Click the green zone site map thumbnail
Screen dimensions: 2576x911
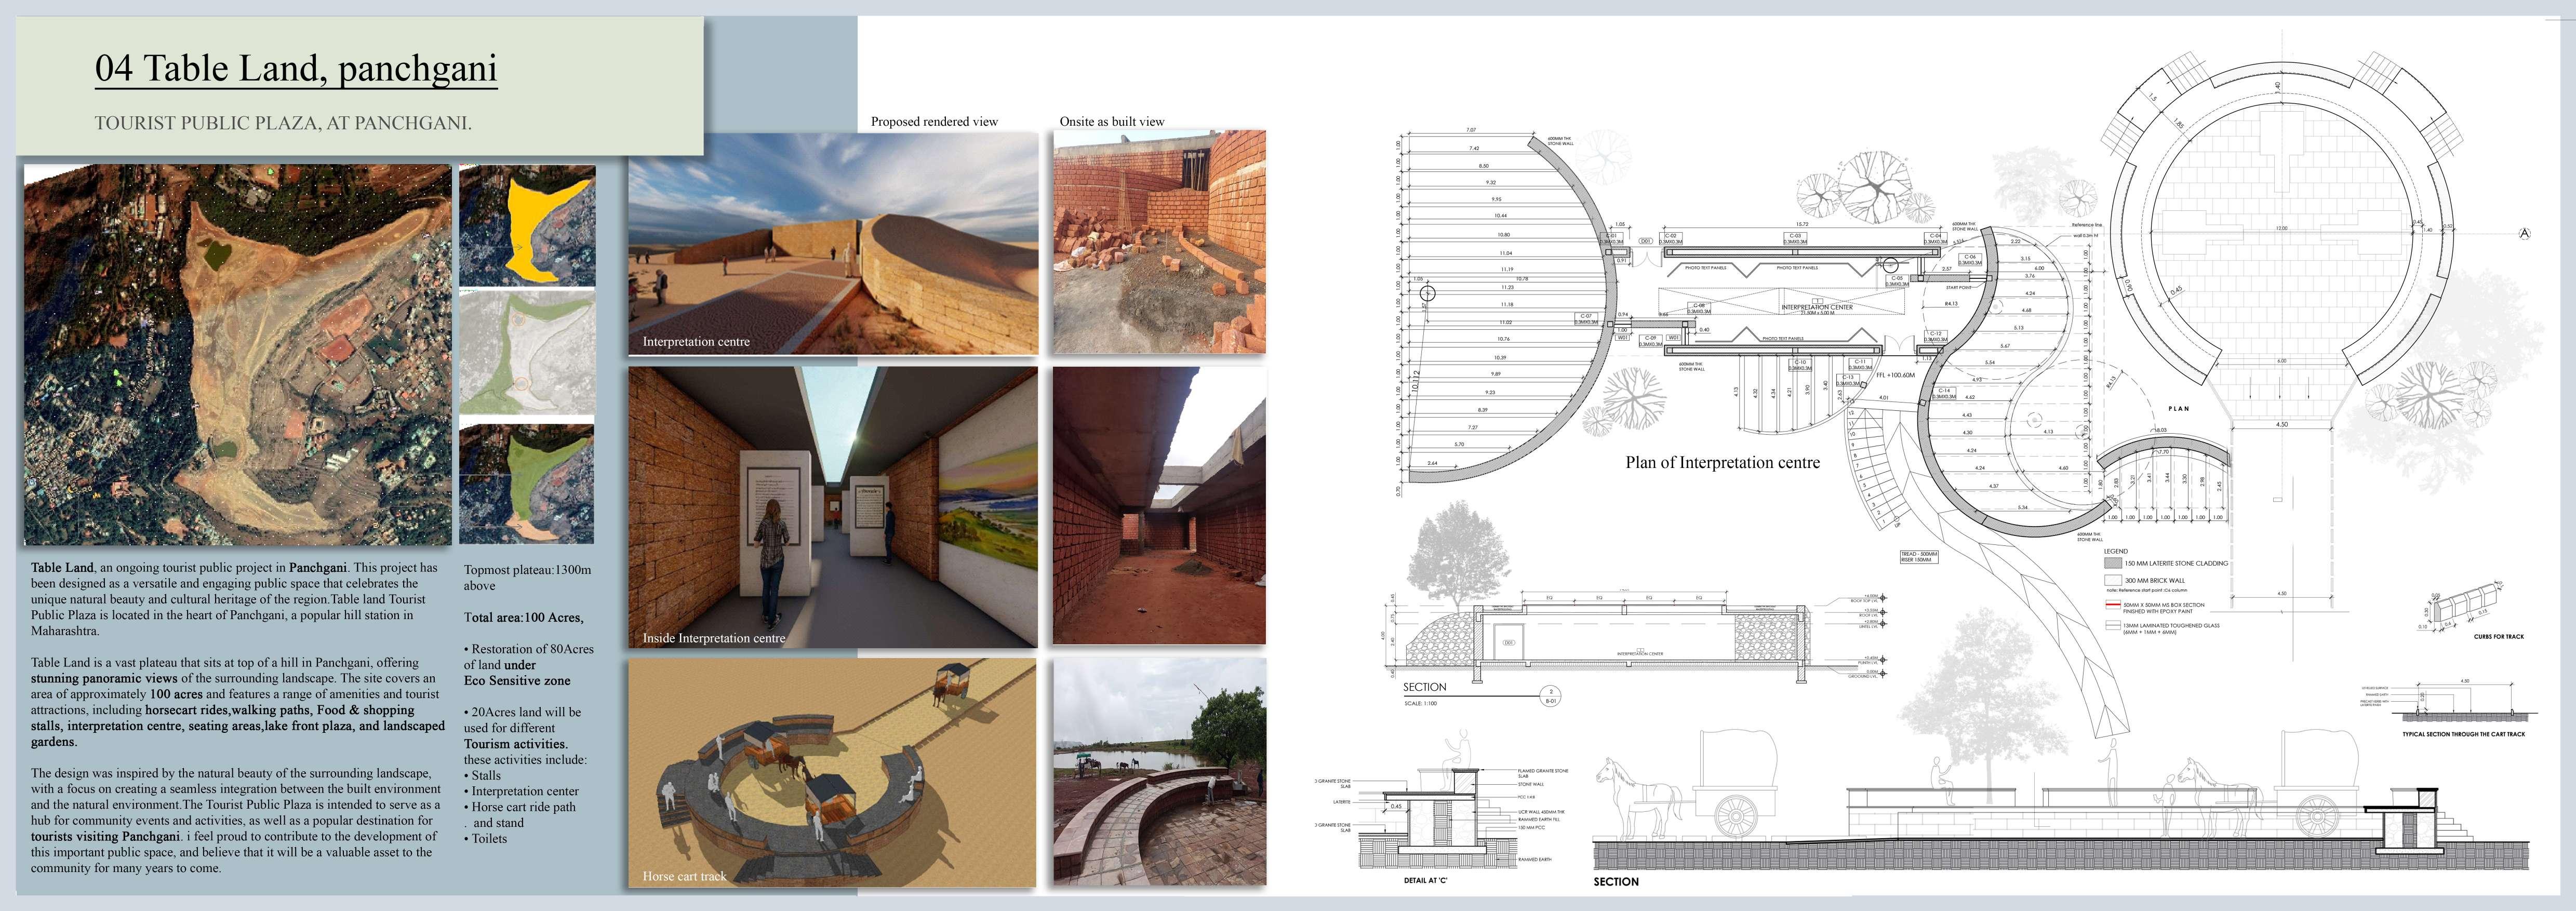coord(527,484)
